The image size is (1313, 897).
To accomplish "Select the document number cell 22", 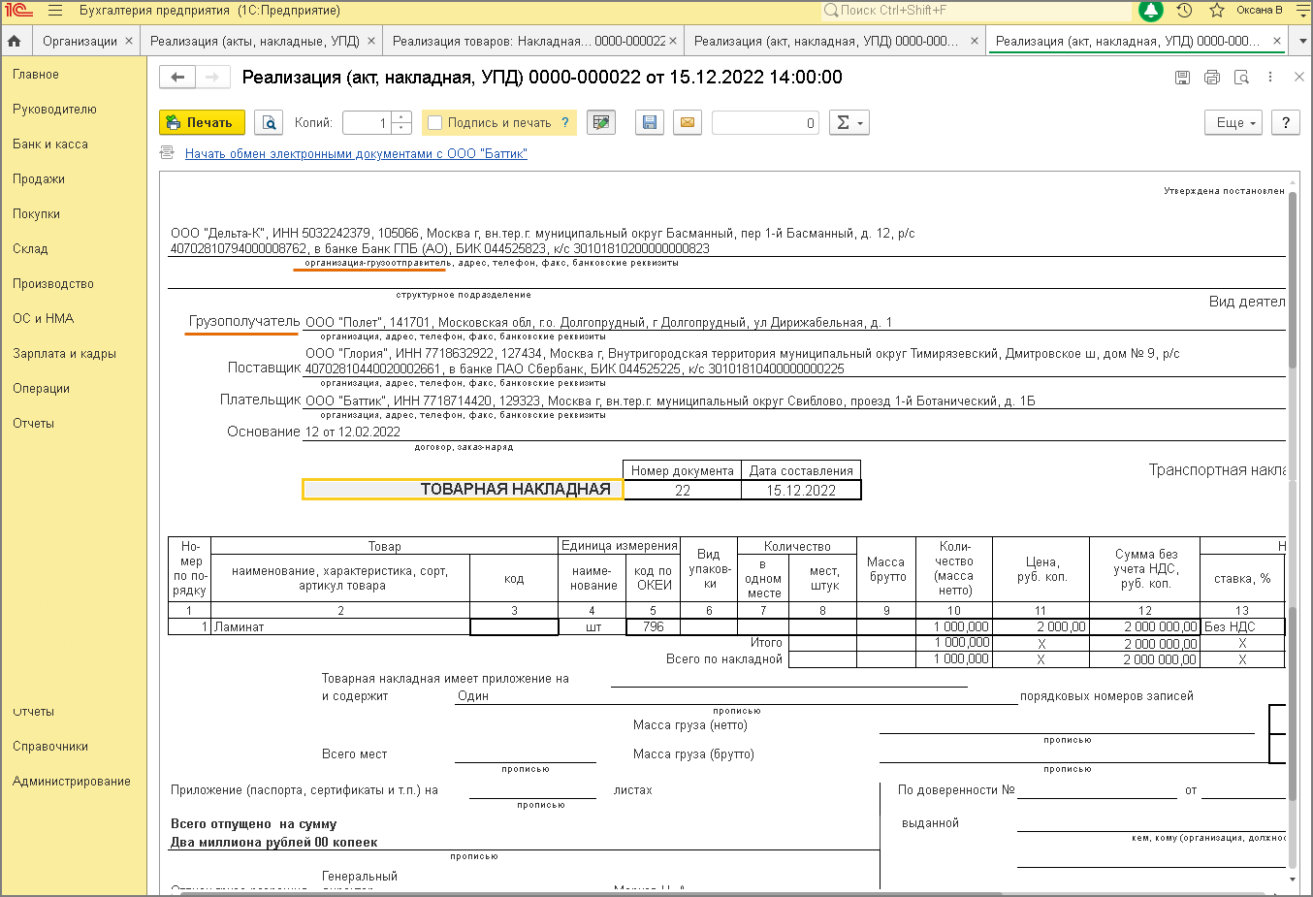I will pos(683,490).
